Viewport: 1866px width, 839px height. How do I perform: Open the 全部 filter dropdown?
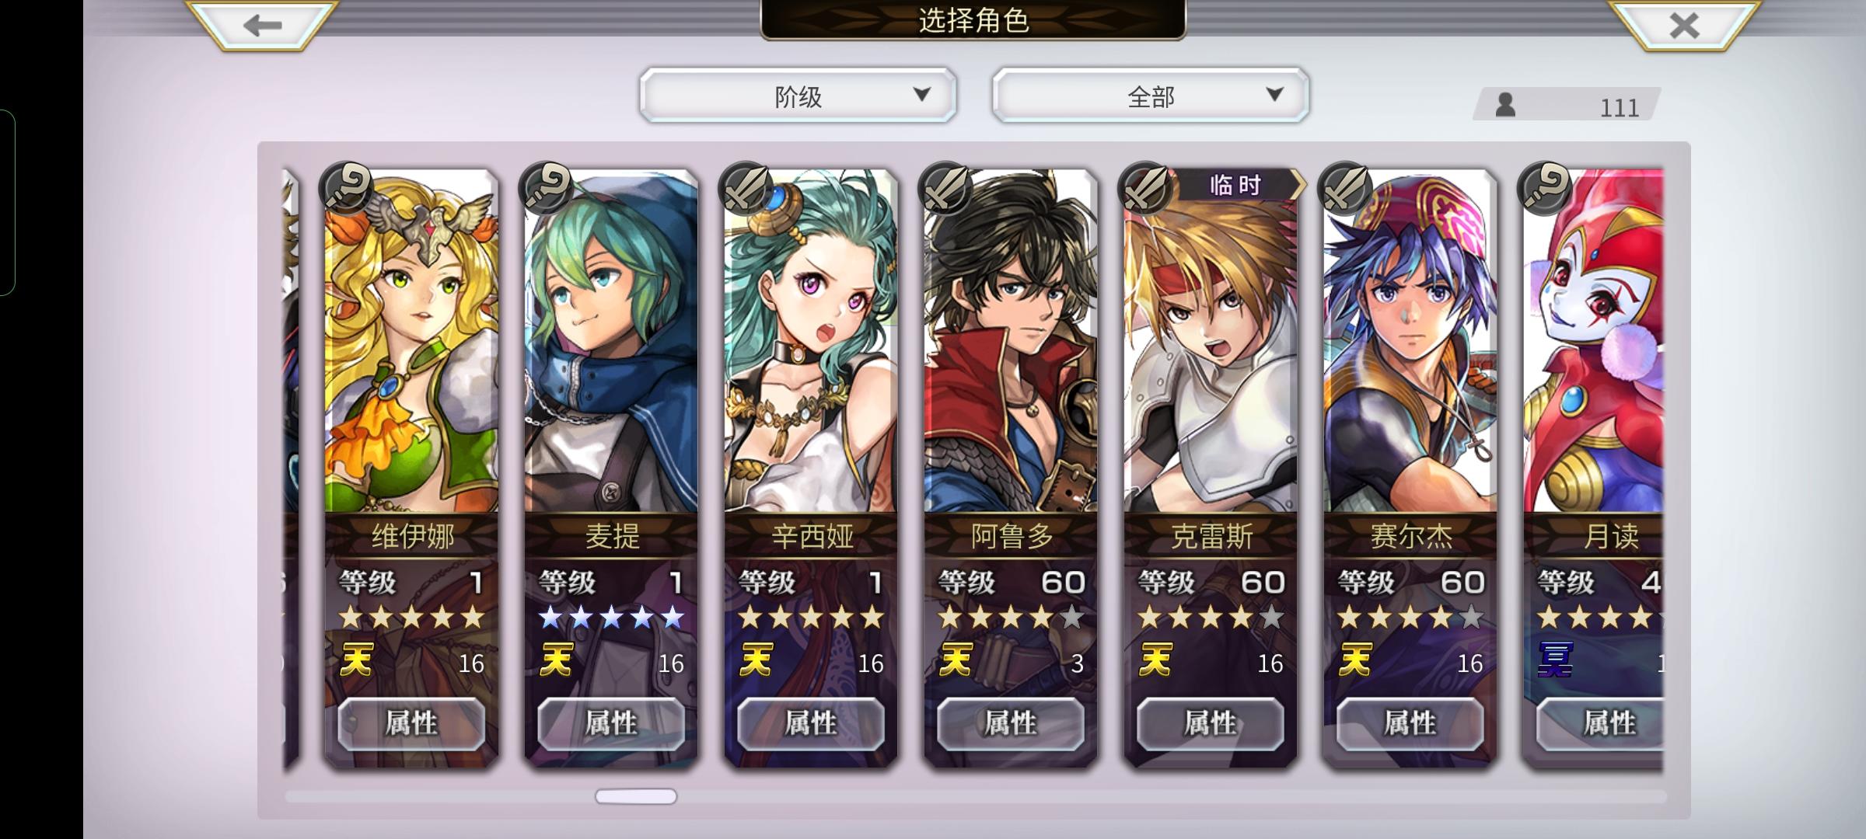[x=1151, y=96]
